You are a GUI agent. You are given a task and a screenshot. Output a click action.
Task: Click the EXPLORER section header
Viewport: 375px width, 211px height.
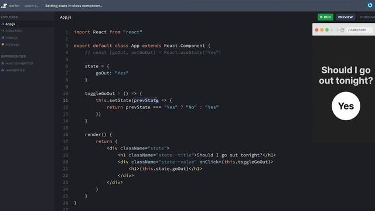click(x=9, y=17)
